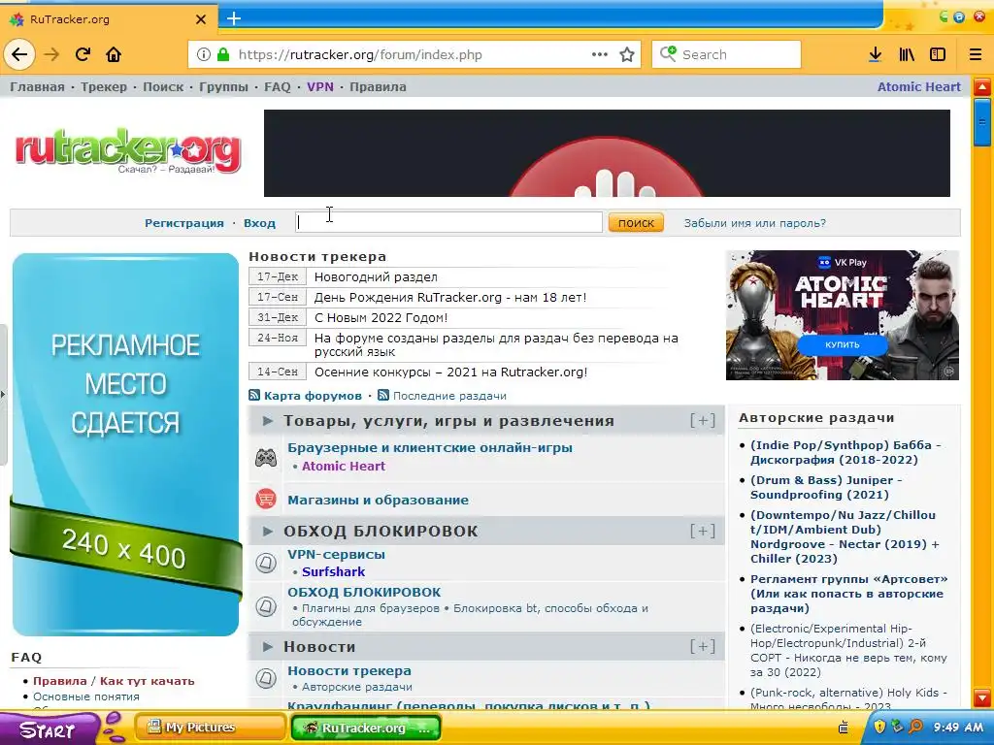Click the address bar URL
Screen dimensions: 994x745
pyautogui.click(x=360, y=54)
